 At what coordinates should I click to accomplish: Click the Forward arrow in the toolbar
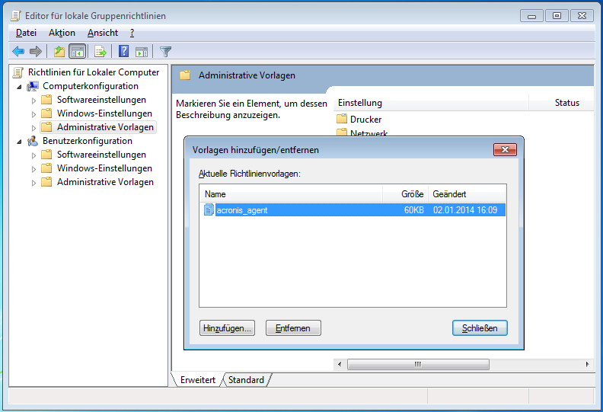pyautogui.click(x=35, y=52)
